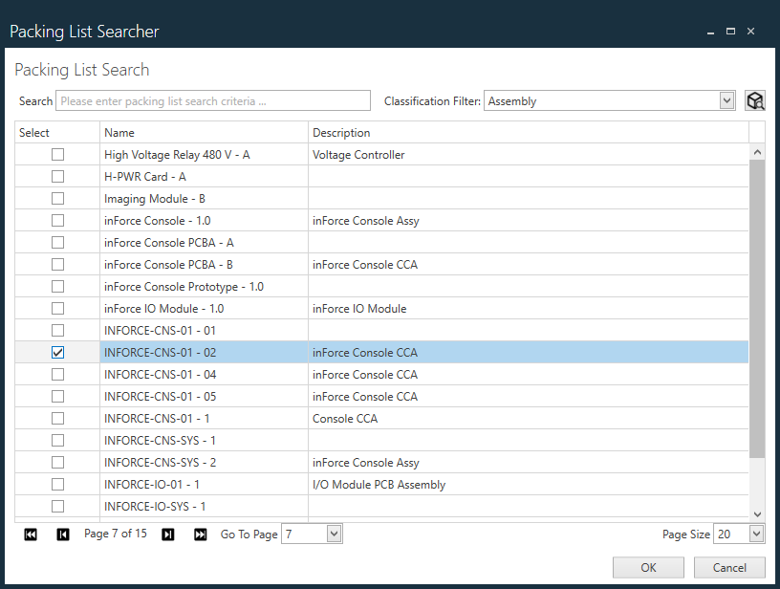Viewport: 780px width, 589px height.
Task: Jump to the last page icon
Action: point(200,534)
